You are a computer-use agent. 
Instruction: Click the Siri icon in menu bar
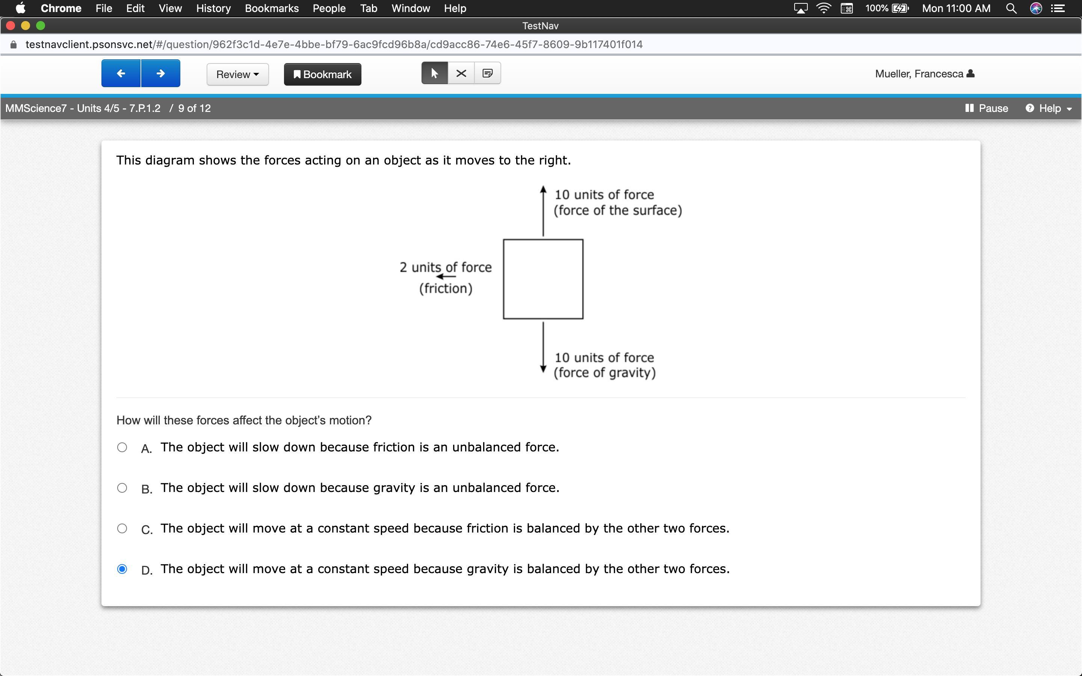point(1036,9)
